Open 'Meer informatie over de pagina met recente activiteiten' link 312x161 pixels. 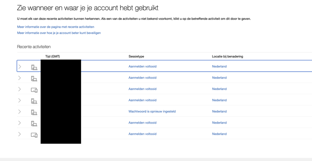[55, 27]
